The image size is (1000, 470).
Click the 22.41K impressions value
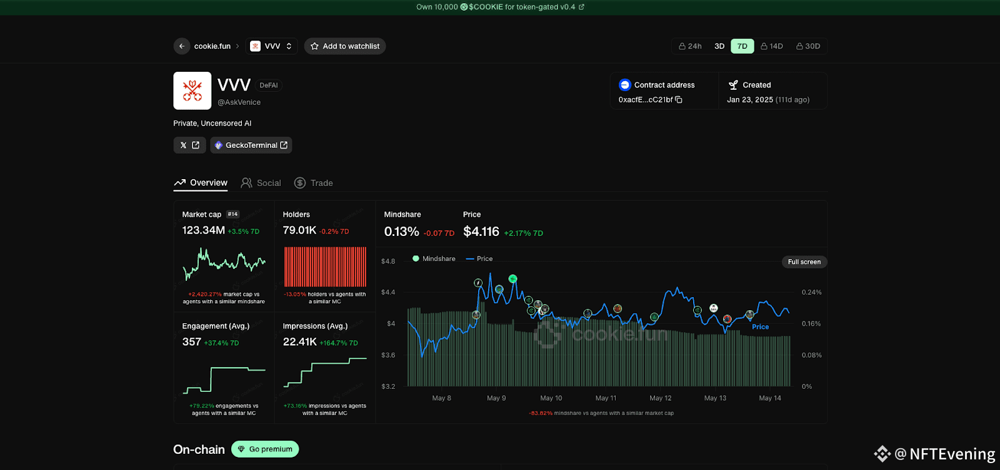click(299, 342)
